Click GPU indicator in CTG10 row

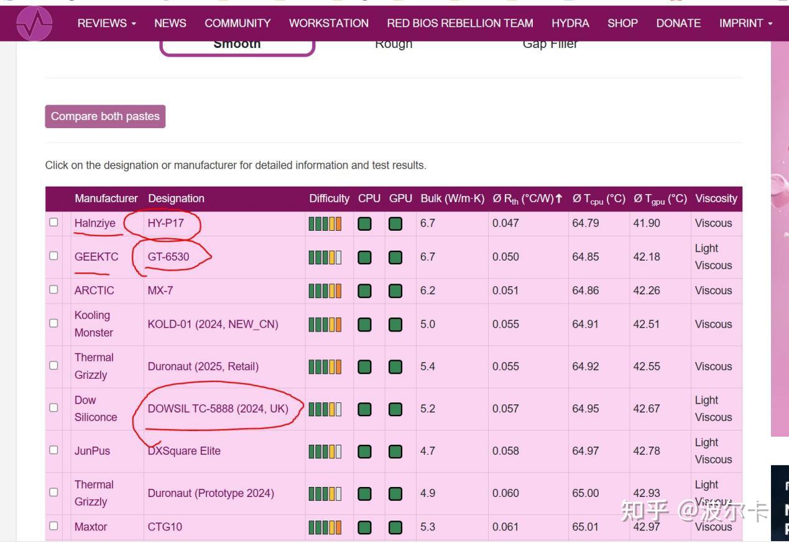[395, 527]
